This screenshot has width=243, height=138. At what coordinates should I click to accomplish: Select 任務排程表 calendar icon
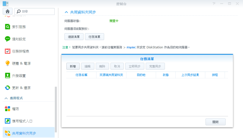(x=8, y=51)
